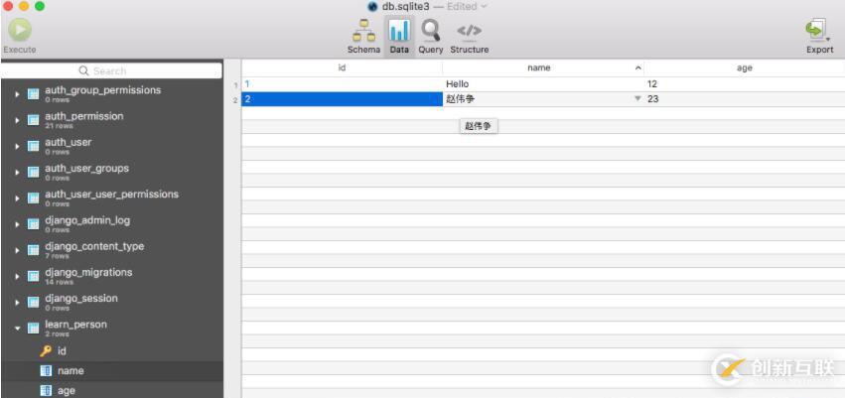Click the Hello name cell
Viewport: 845px width, 398px height.
tap(543, 84)
